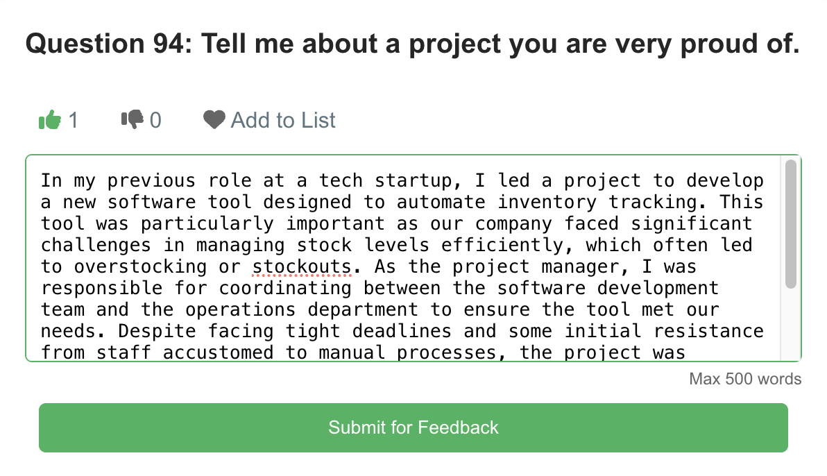Click the Max 500 words label

[745, 379]
